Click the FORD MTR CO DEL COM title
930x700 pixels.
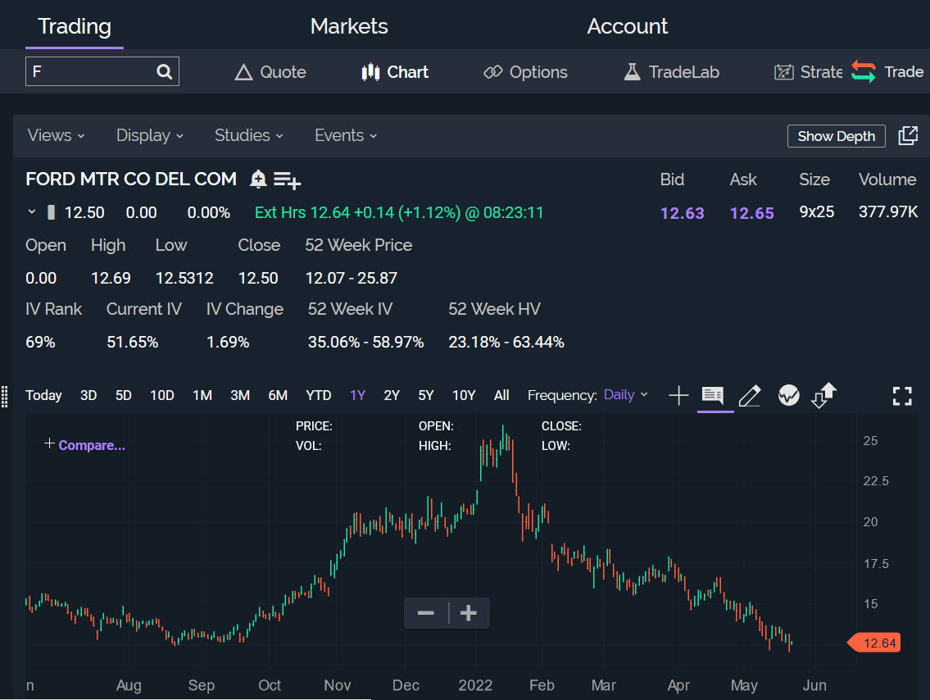pyautogui.click(x=131, y=180)
